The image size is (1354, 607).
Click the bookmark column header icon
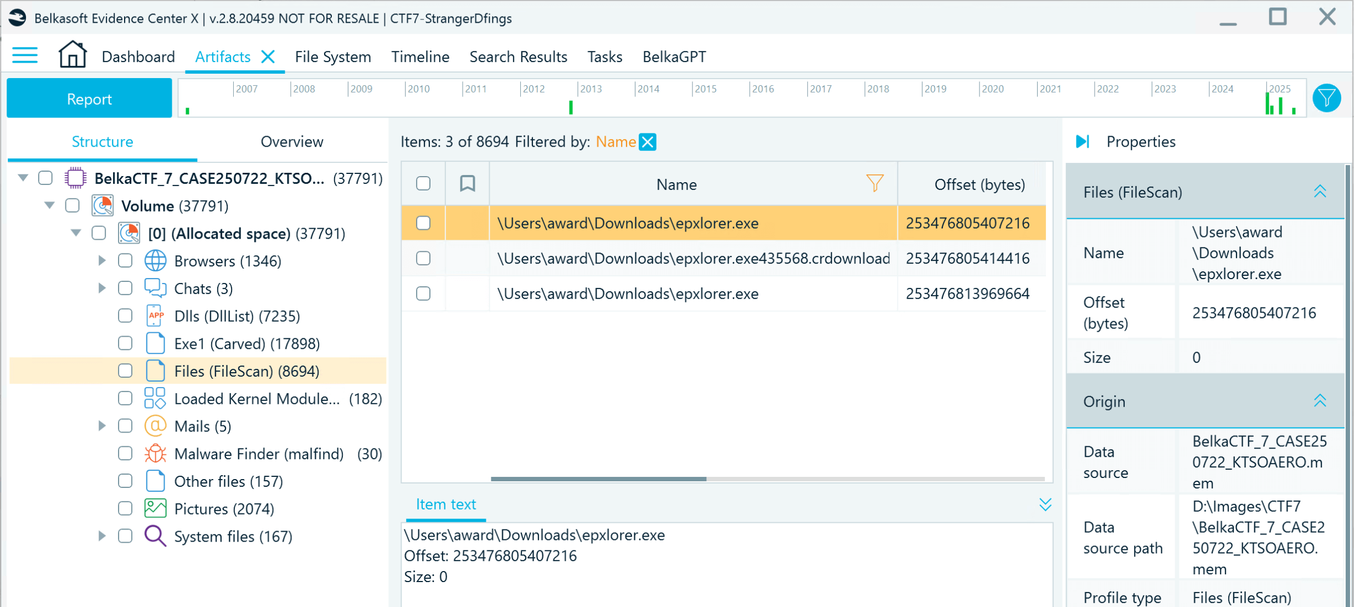coord(468,183)
